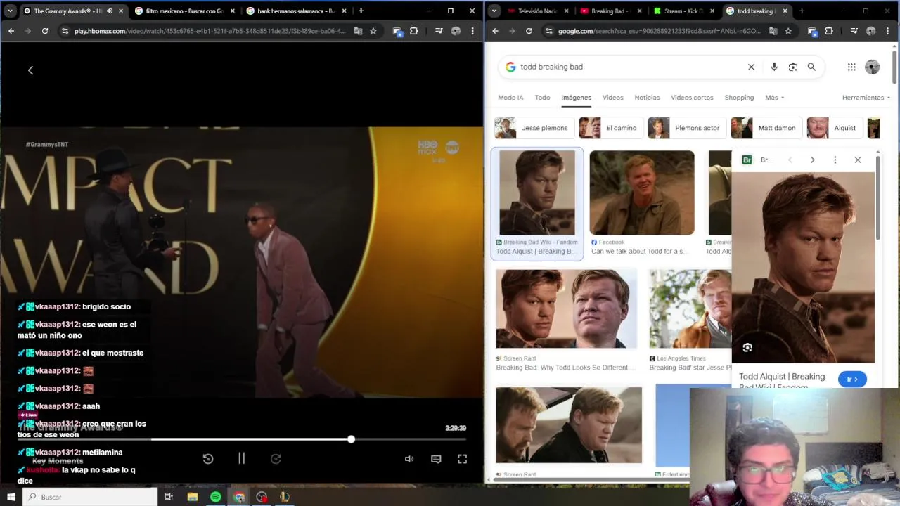Open Google Lens image search
Viewport: 900px width, 506px height.
pyautogui.click(x=793, y=67)
